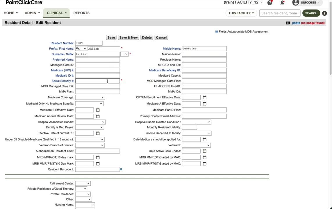Click the Medicaid ID # field
This screenshot has height=209, width=332.
pyautogui.click(x=97, y=75)
